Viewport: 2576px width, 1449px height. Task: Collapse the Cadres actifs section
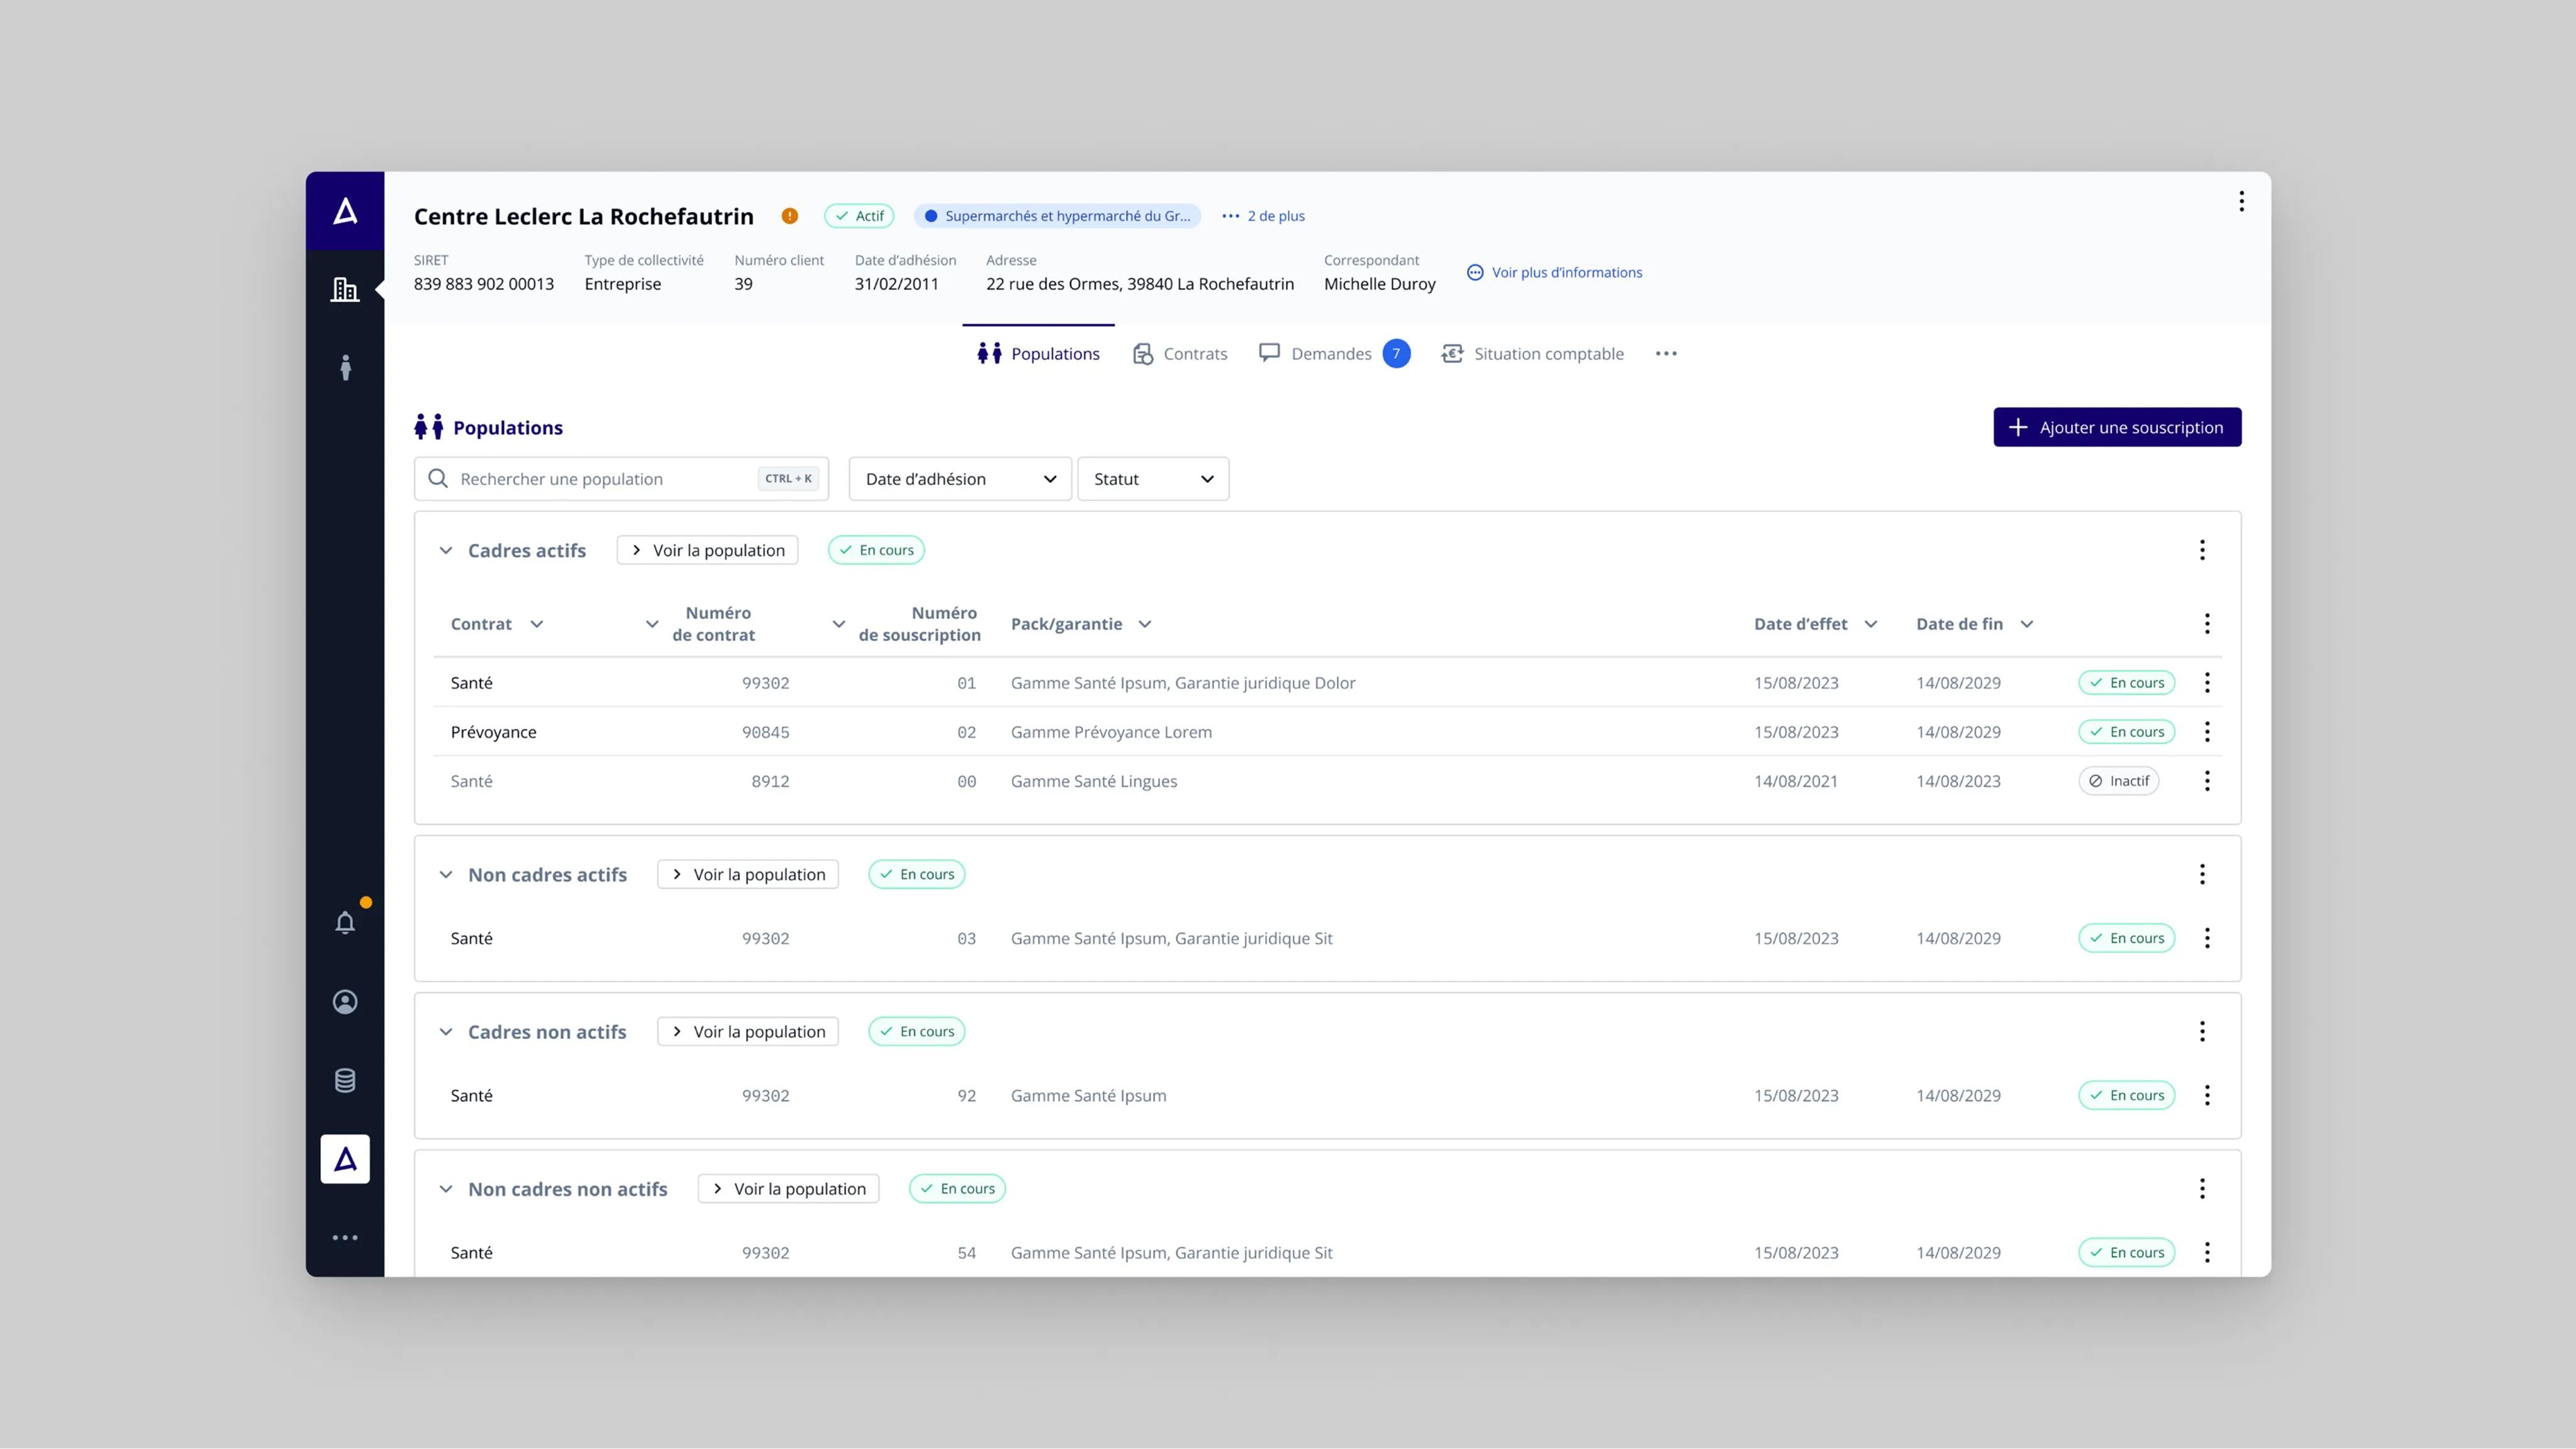tap(446, 551)
